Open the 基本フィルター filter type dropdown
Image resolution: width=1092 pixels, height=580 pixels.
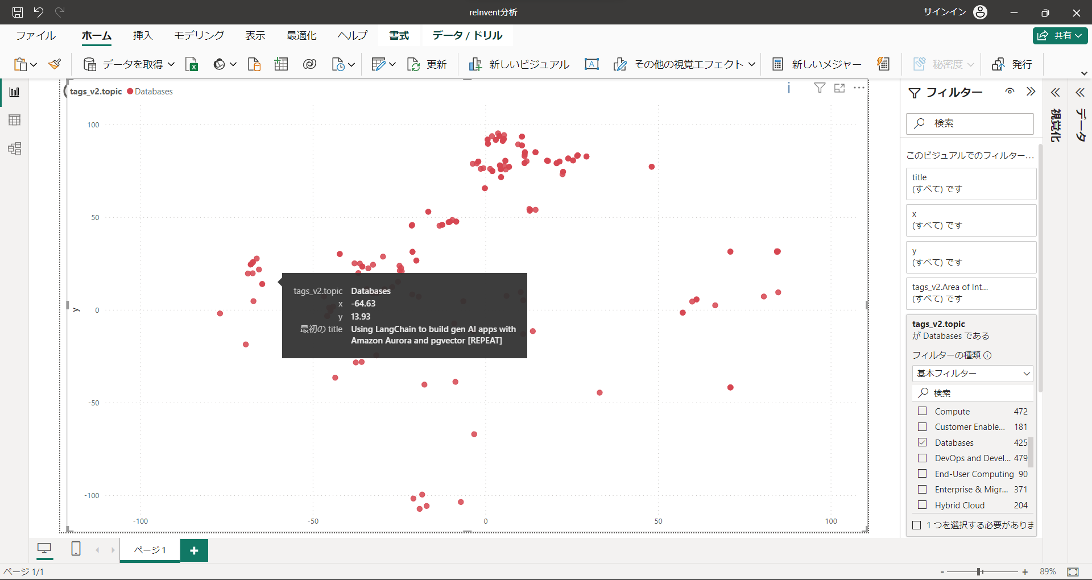tap(973, 374)
